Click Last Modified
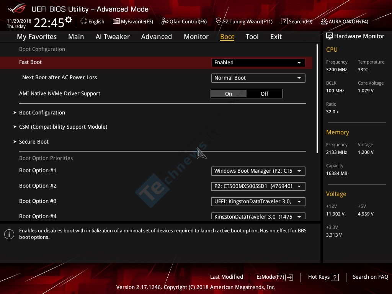The image size is (392, 294). click(227, 277)
